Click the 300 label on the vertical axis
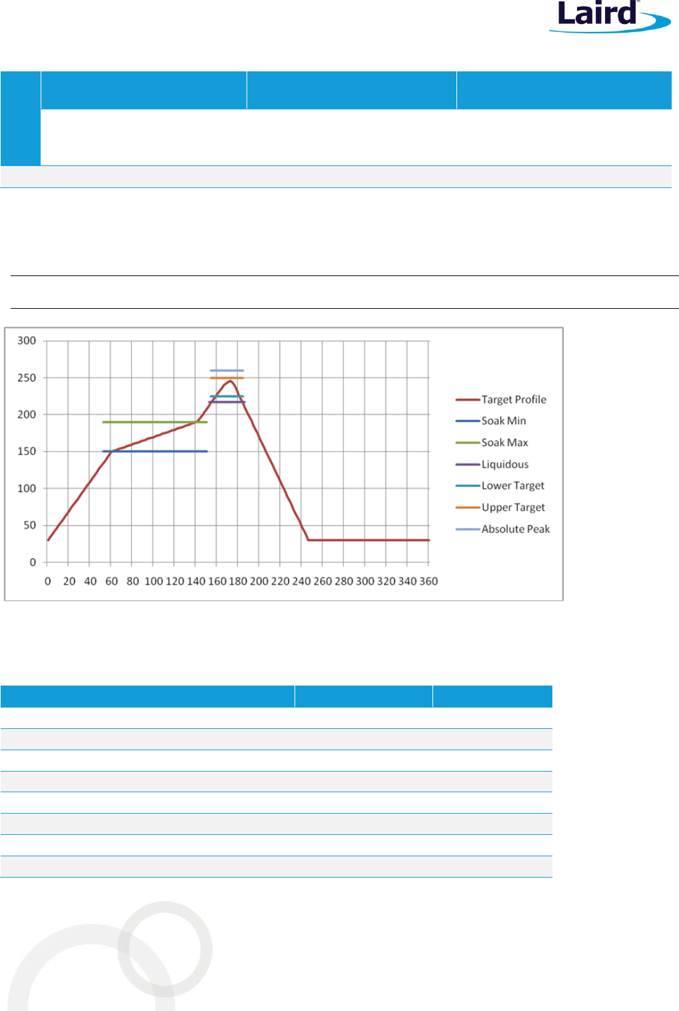Image resolution: width=679 pixels, height=1011 pixels. [x=27, y=341]
